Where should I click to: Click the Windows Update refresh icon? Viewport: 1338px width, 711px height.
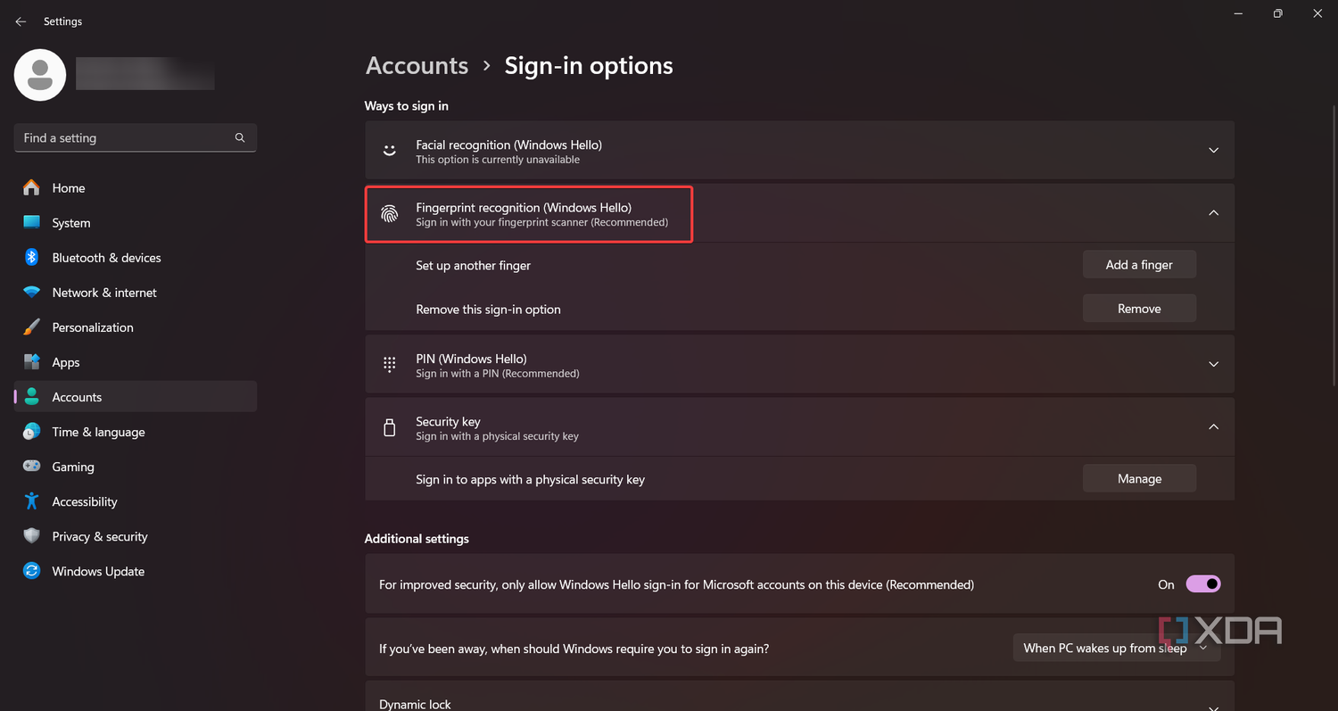point(32,570)
